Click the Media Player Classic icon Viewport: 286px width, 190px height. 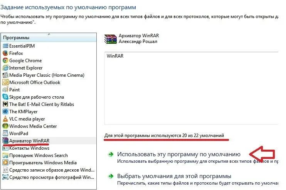[x=5, y=75]
